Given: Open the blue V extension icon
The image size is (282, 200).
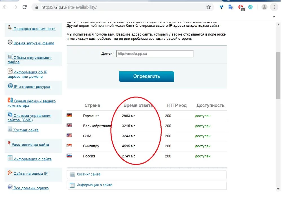Looking at the screenshot, I should [221, 7].
